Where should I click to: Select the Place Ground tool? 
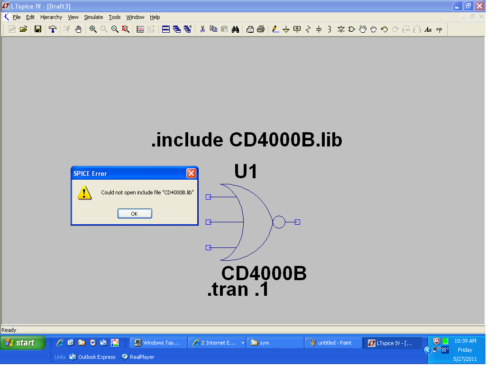click(x=286, y=29)
